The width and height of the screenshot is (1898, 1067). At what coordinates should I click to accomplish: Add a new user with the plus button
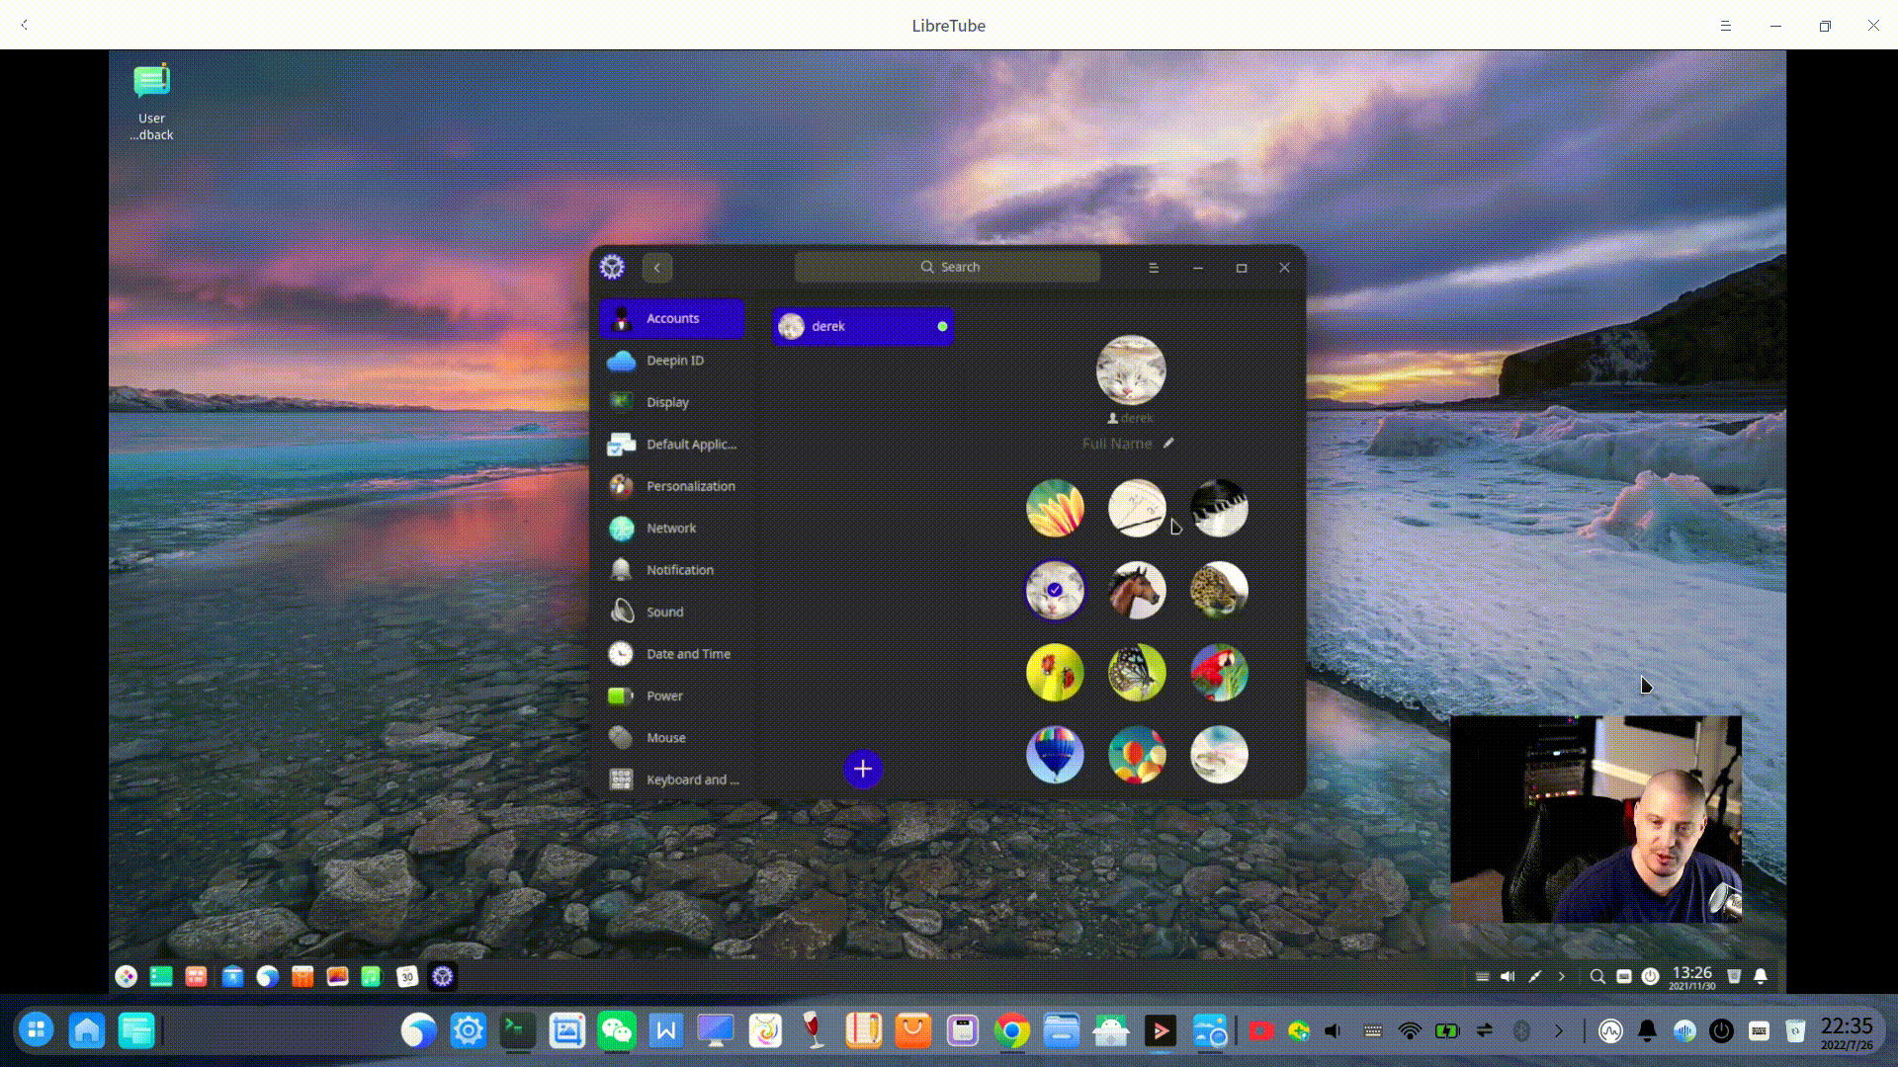coord(862,769)
